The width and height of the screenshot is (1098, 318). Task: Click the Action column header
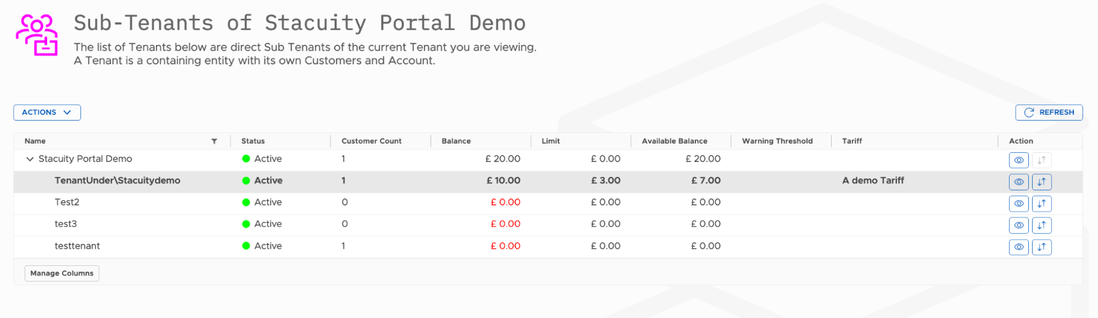(1021, 141)
